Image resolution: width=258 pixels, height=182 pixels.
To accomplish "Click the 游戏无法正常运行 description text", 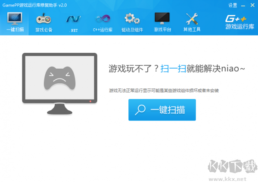I will point(164,90).
